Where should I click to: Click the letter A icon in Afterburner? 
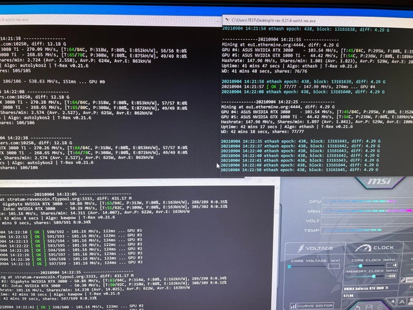(x=402, y=302)
